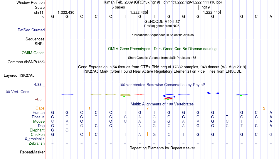Click the Human Feb. 2009 (GRCh37/hg19) assembly title
Image resolution: width=279 pixels, height=159 pixels.
[x=131, y=2]
